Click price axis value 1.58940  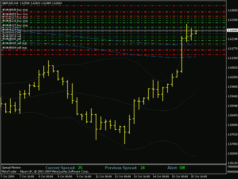(x=233, y=106)
